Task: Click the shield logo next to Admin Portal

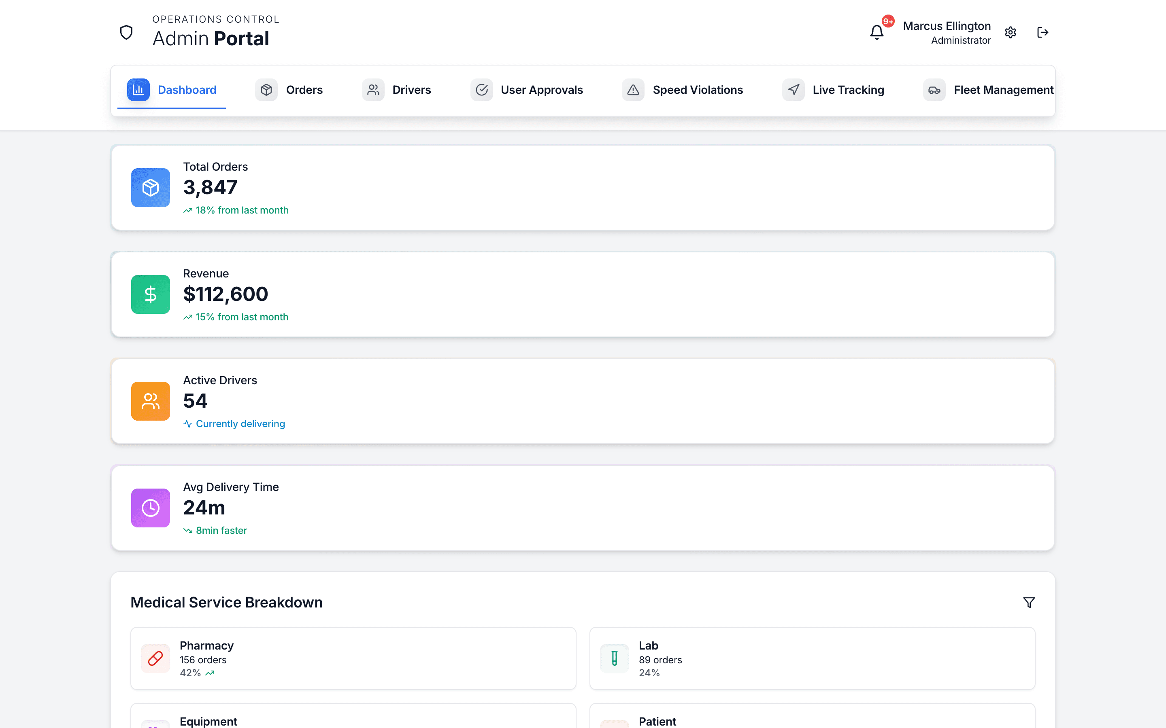Action: (x=126, y=32)
